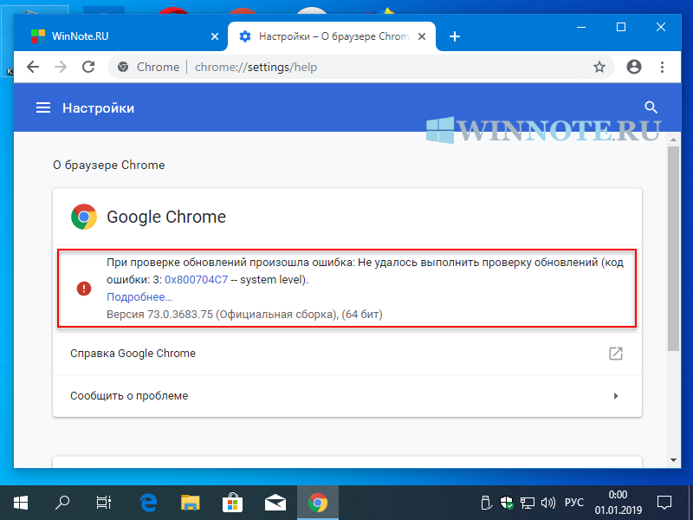The height and width of the screenshot is (520, 693).
Task: Click the scrollbar up arrow
Action: point(673,140)
